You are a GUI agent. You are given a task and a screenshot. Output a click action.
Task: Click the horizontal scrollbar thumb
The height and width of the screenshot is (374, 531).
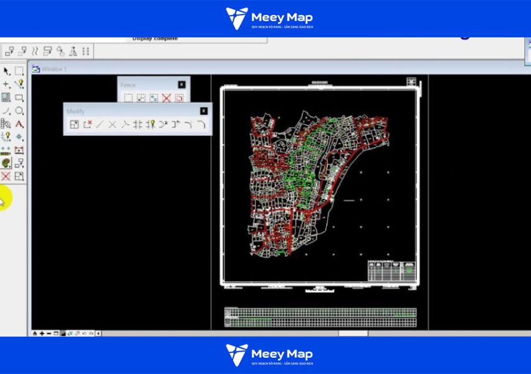click(353, 333)
